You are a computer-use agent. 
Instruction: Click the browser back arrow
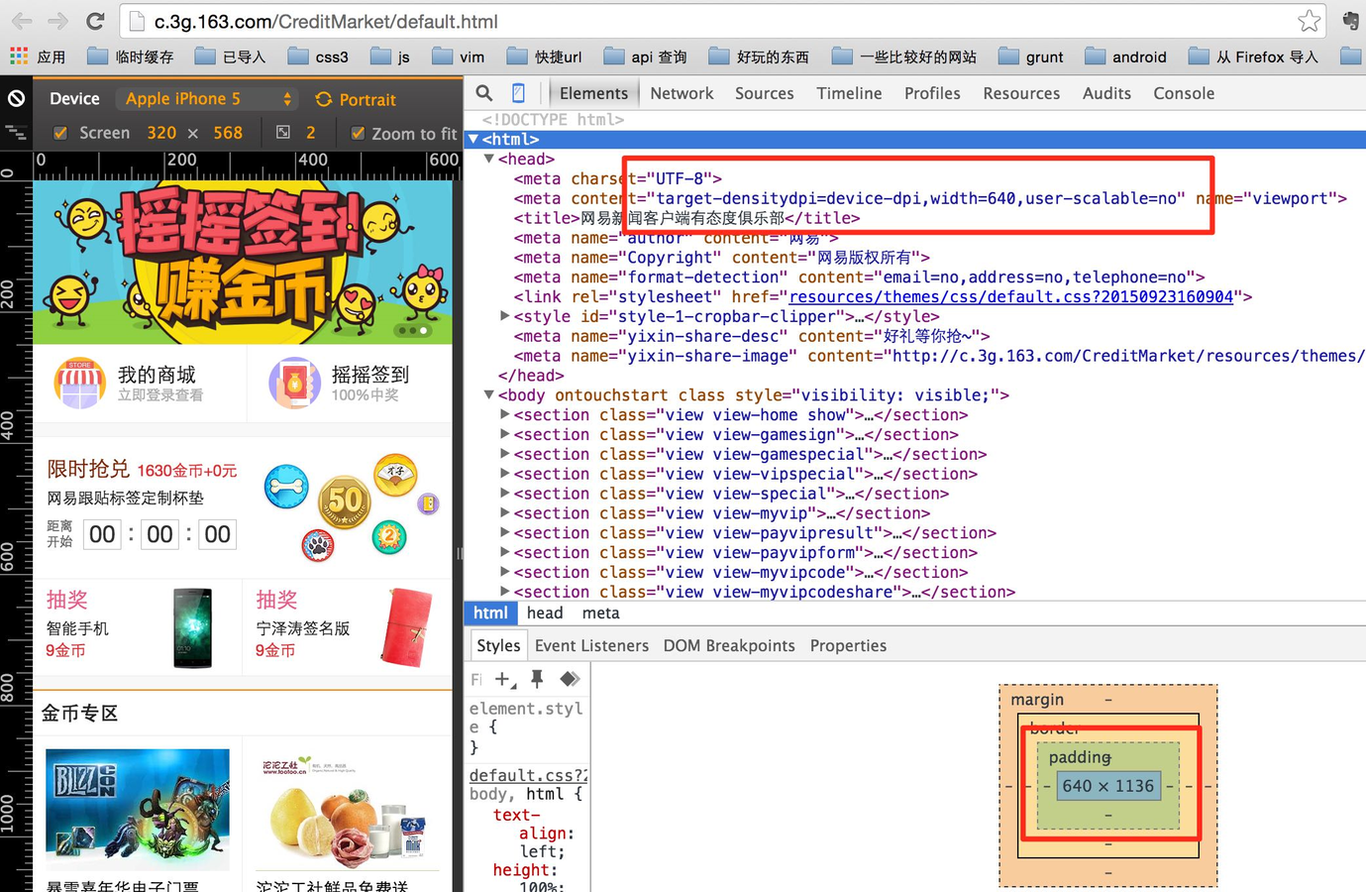pyautogui.click(x=22, y=21)
